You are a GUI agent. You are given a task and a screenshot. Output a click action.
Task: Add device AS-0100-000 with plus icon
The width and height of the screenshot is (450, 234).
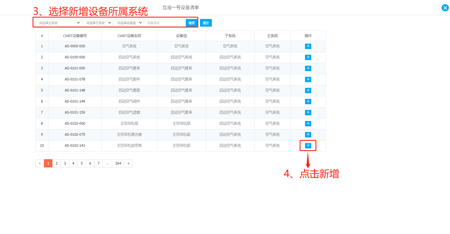308,57
